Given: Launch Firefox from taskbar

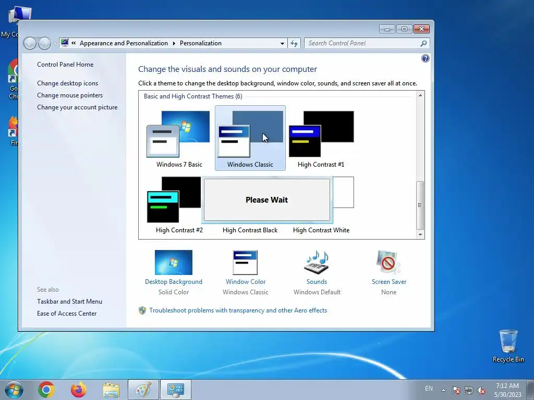Looking at the screenshot, I should tap(79, 390).
